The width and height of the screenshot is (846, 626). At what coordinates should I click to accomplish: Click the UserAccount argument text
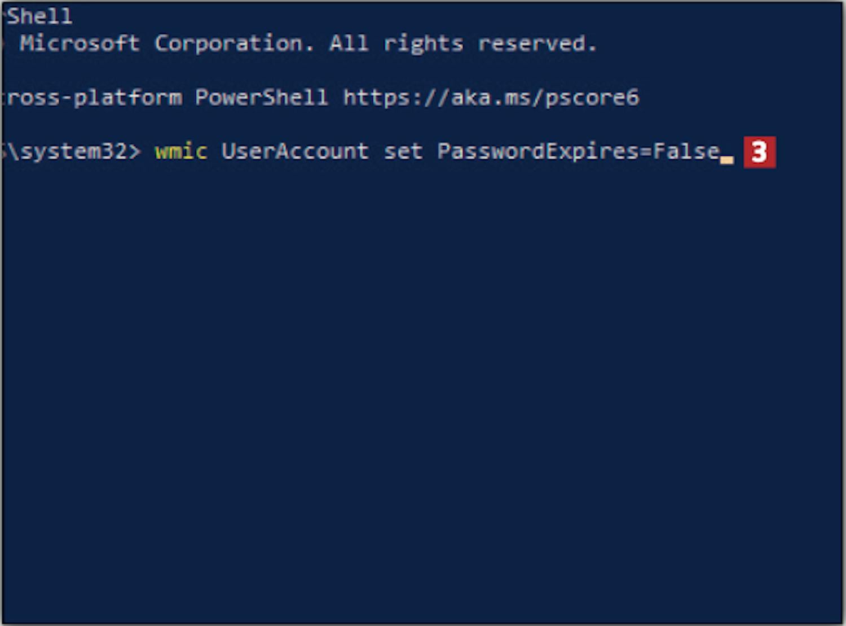click(294, 151)
